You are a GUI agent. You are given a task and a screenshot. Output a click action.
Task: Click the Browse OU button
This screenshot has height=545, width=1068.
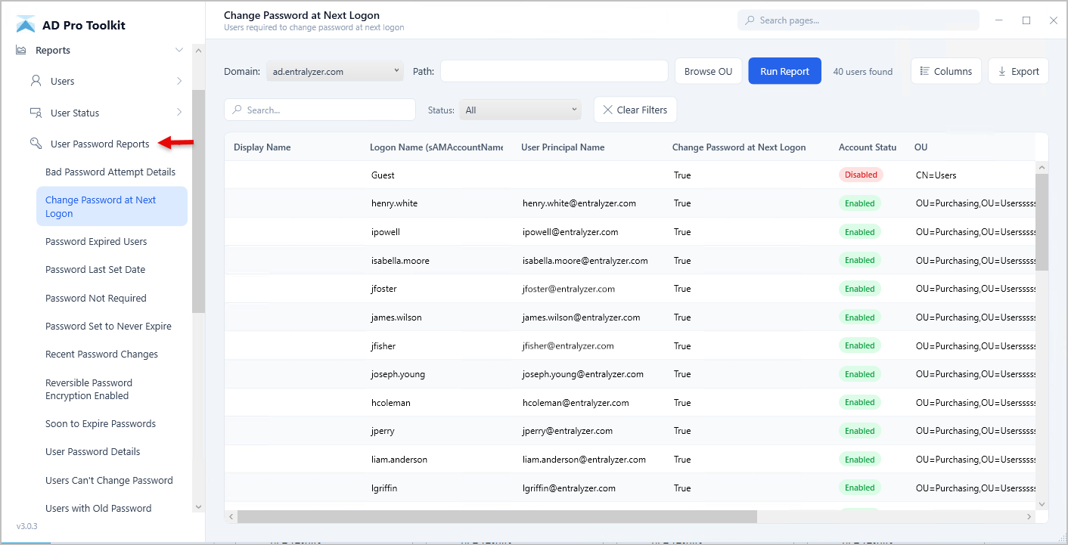pyautogui.click(x=708, y=70)
